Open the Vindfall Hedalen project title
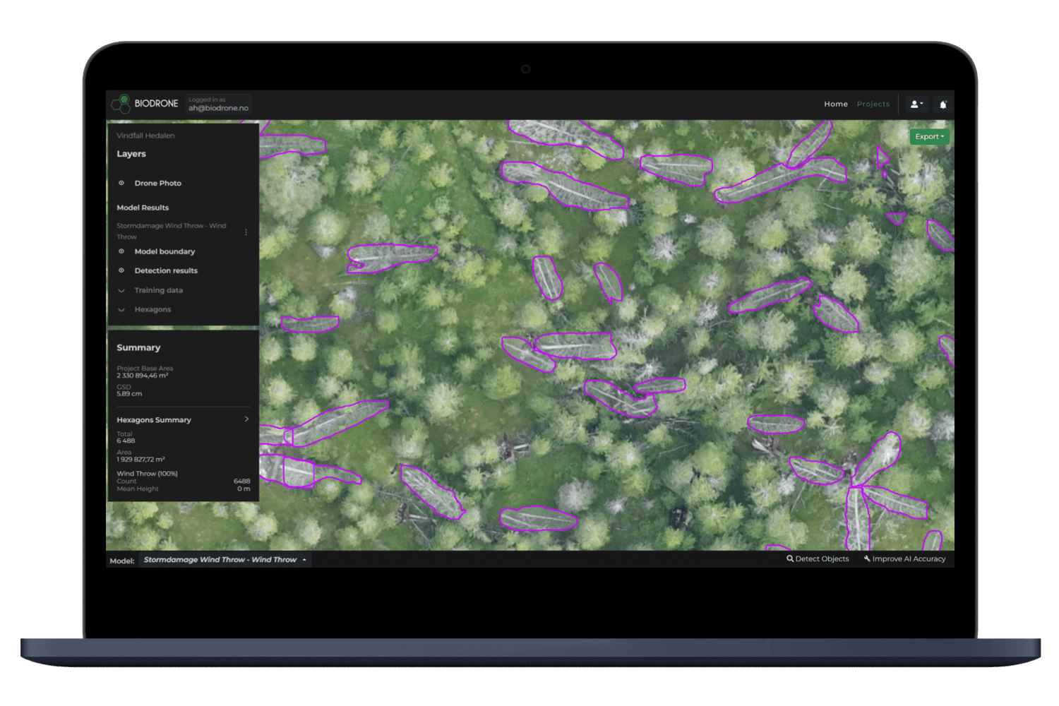Viewport: 1059px width, 706px height. pos(145,135)
